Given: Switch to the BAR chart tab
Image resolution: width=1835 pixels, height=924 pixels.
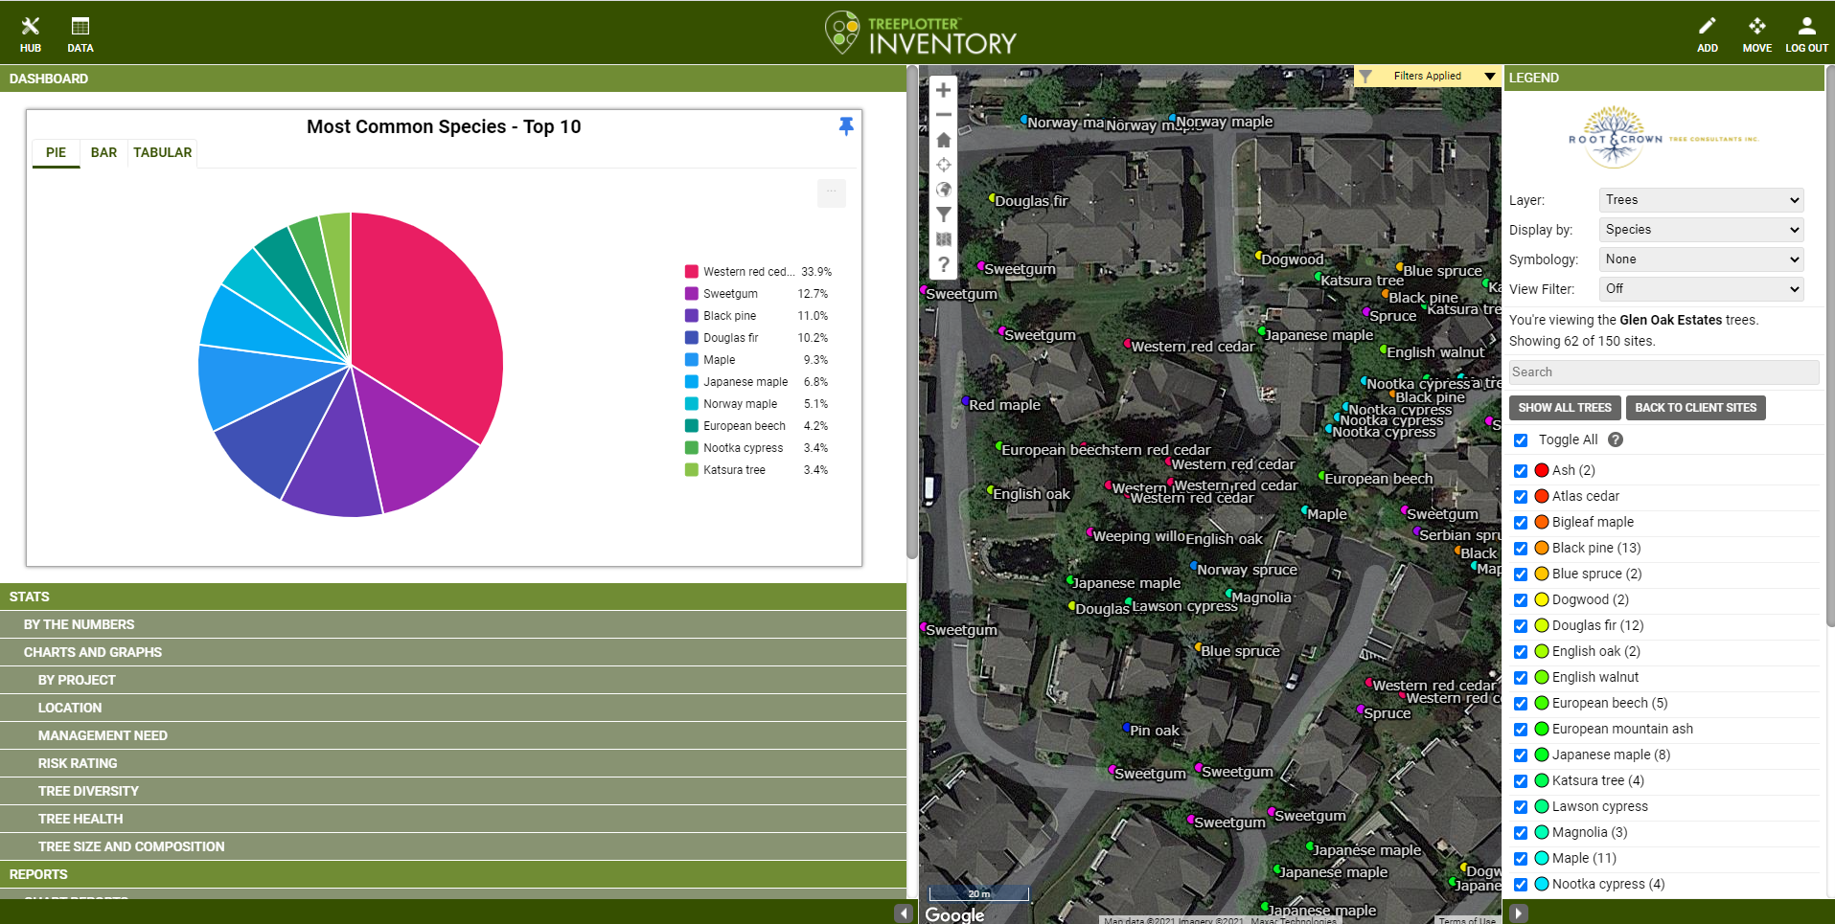Looking at the screenshot, I should [103, 152].
